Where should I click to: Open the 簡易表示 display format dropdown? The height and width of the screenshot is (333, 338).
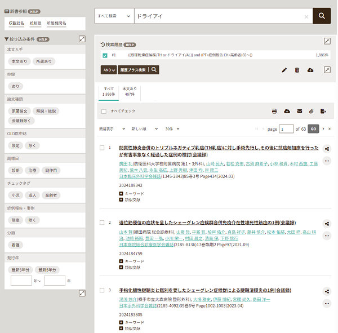pos(112,129)
